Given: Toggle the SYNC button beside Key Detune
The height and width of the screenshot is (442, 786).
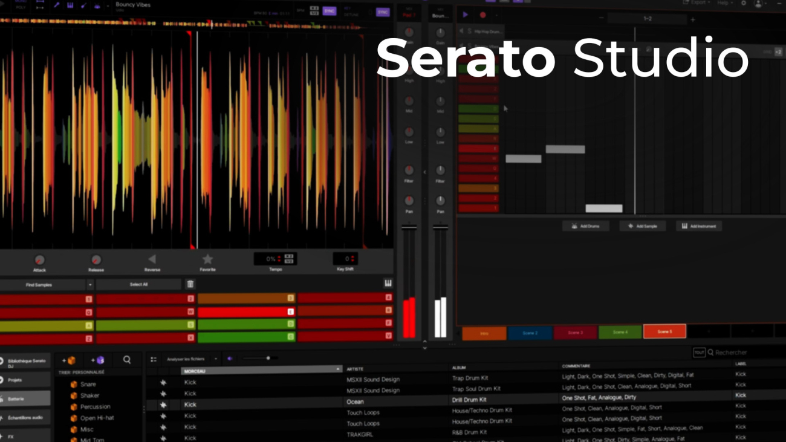Looking at the screenshot, I should [382, 12].
